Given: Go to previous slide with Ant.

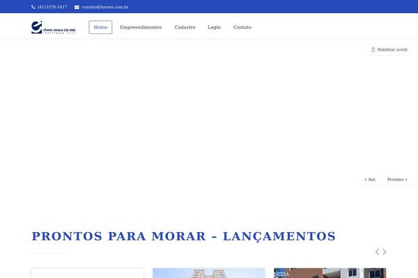Looking at the screenshot, I should (371, 179).
